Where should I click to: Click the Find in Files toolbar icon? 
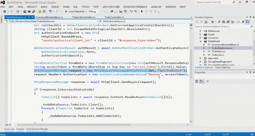(111, 12)
